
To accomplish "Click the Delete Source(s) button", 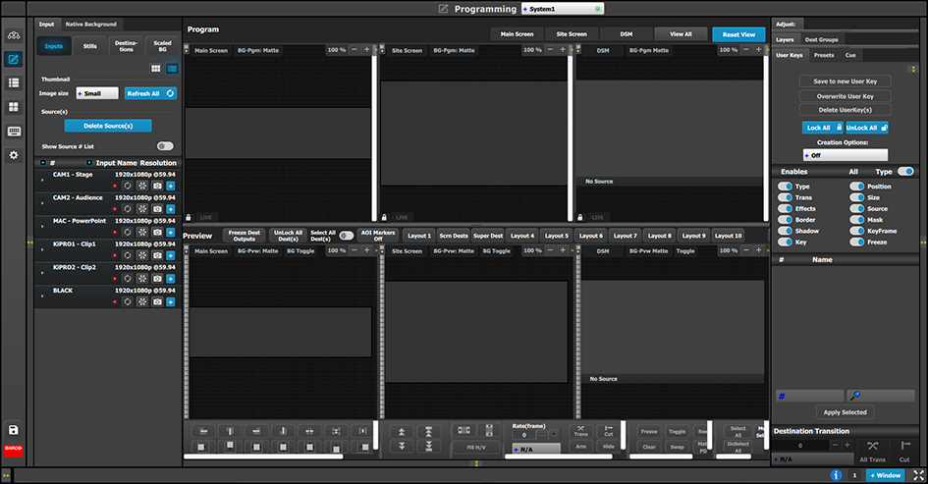I will pyautogui.click(x=108, y=126).
